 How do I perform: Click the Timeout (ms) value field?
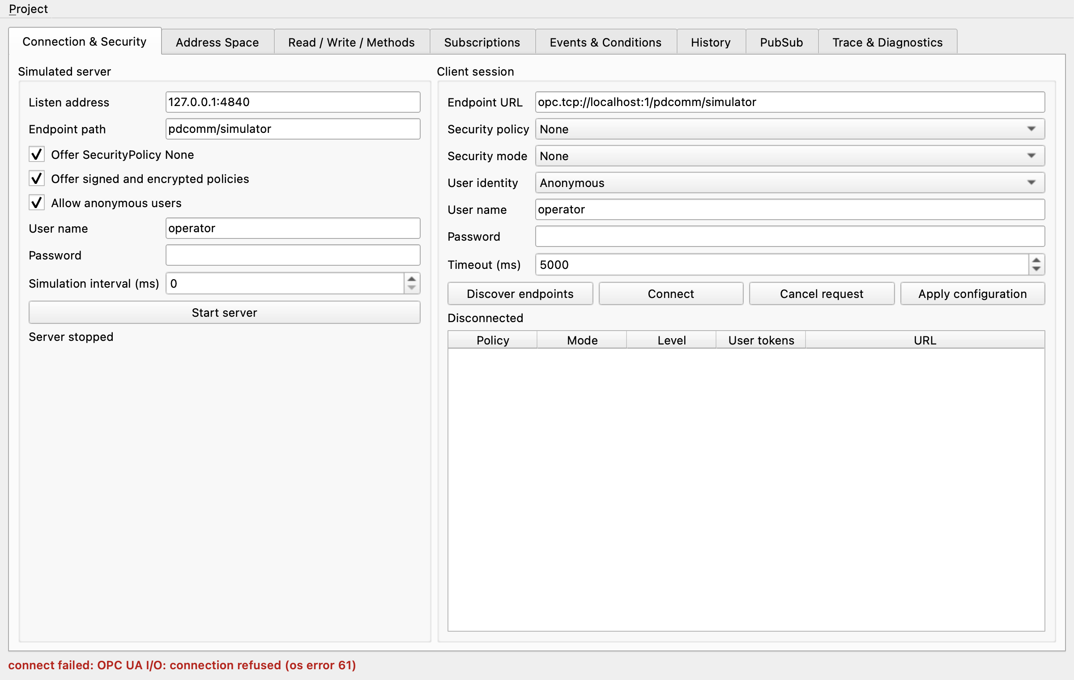(x=782, y=264)
